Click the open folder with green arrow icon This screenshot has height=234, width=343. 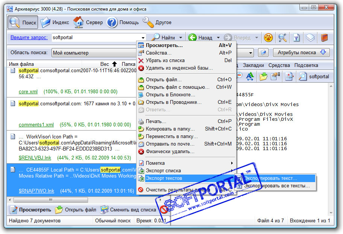pyautogui.click(x=263, y=76)
